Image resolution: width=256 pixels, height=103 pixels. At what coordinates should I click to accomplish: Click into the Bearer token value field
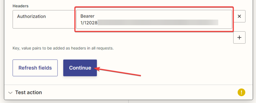(154, 19)
